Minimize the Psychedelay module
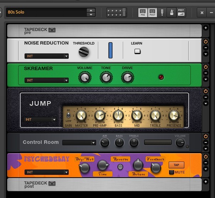 (206, 163)
